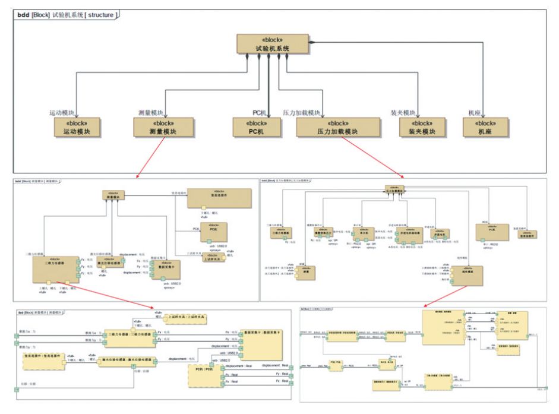Click the 装夹模块 block

(422, 127)
